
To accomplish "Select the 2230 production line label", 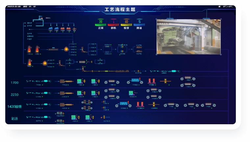I will [14, 95].
